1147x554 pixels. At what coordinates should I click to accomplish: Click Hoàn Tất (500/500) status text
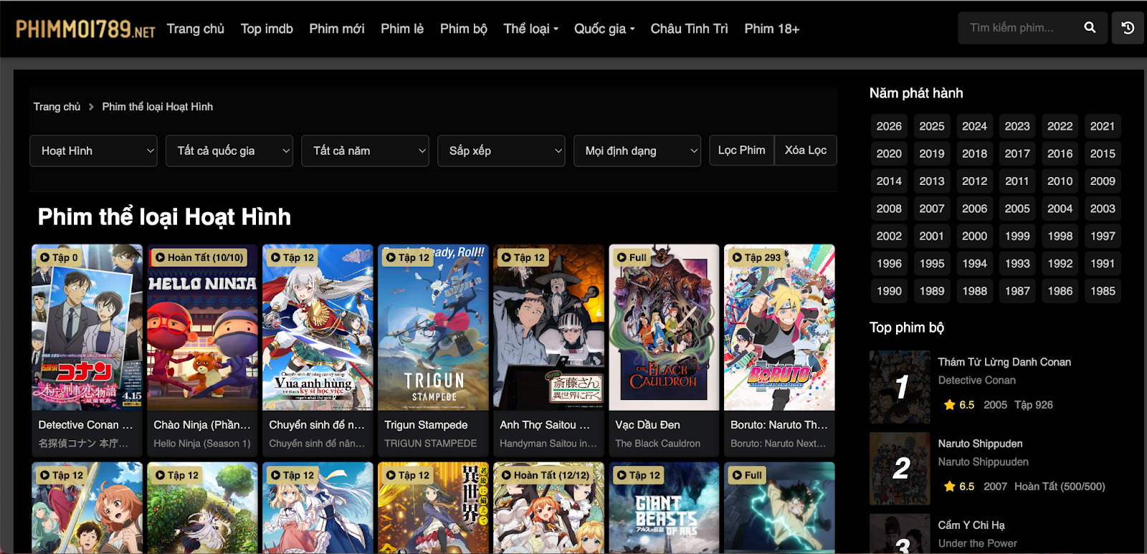pos(1060,487)
